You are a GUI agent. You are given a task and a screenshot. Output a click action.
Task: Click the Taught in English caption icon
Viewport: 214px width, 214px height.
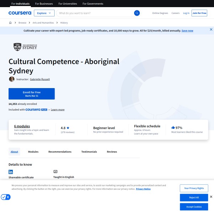click(55, 172)
